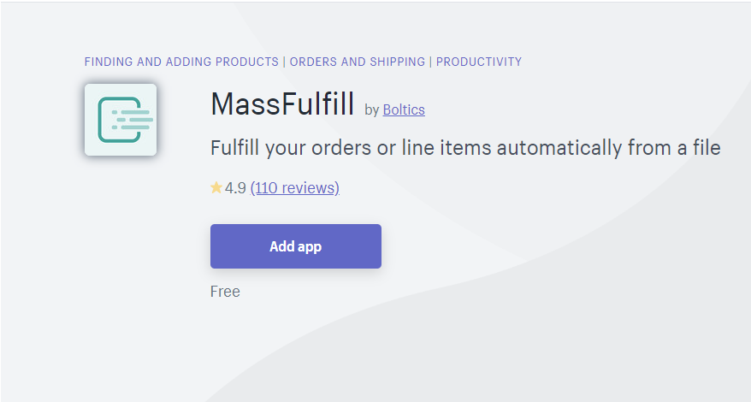751x402 pixels.
Task: Click the word "Fulfill" starting the tagline
Action: pos(235,148)
